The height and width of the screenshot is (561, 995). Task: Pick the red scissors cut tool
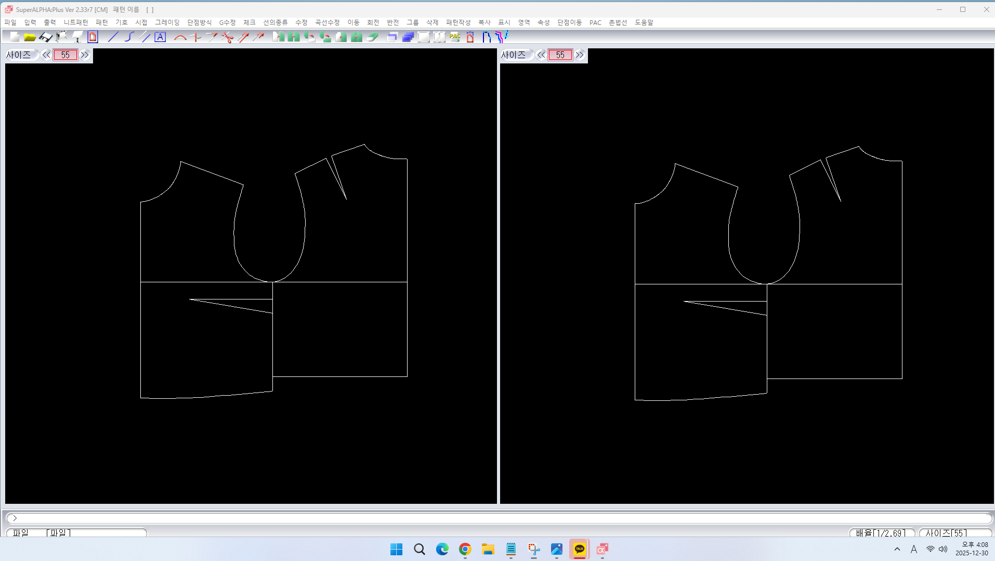[227, 37]
